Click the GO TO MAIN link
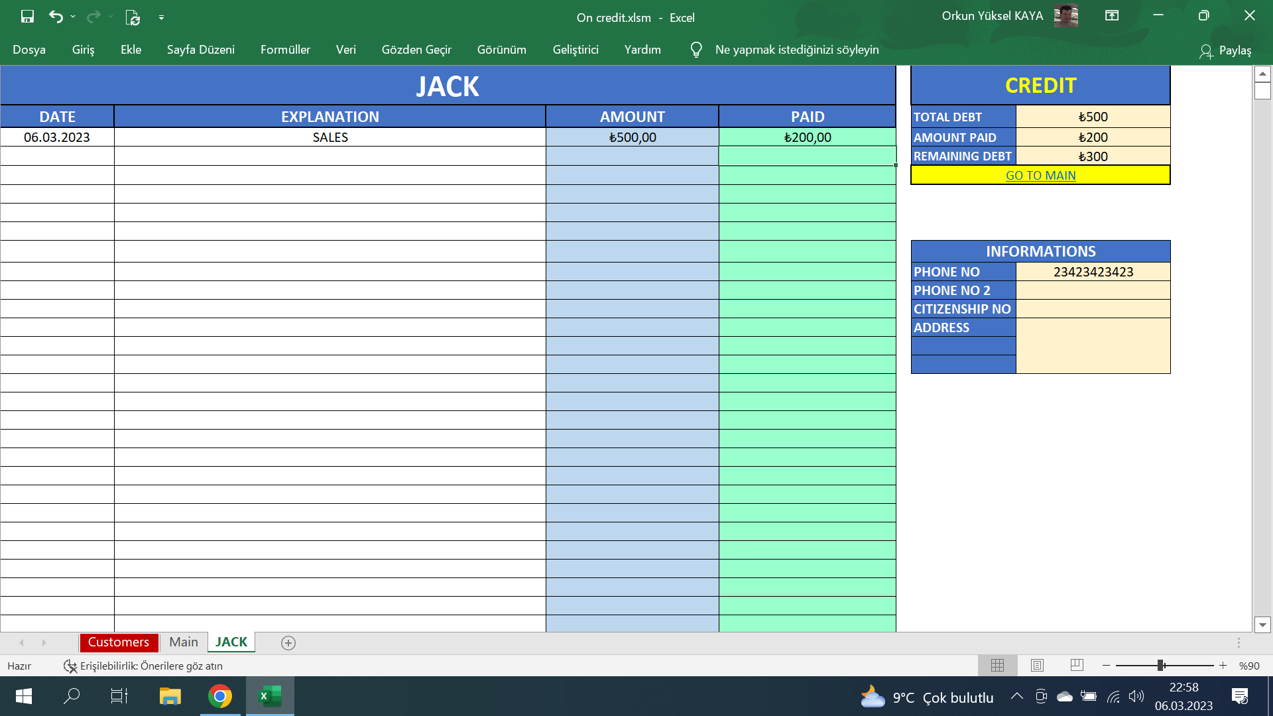Viewport: 1273px width, 716px height. click(1040, 175)
